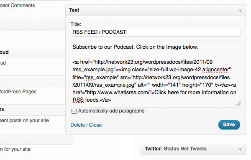The image size is (251, 160).
Task: Select the Tag Cloud widget heading
Action: (4, 52)
